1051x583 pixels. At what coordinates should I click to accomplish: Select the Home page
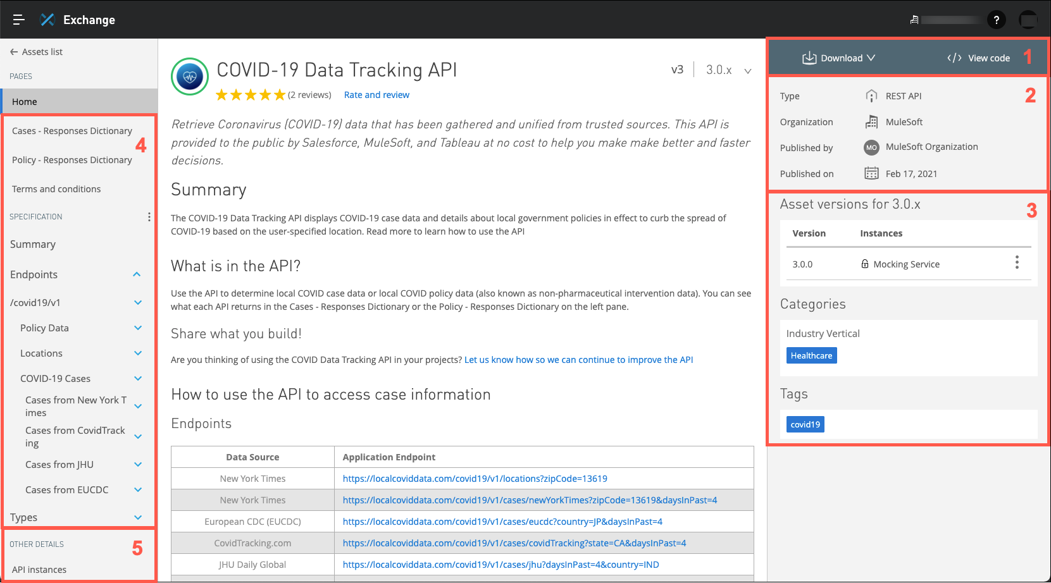pyautogui.click(x=79, y=102)
